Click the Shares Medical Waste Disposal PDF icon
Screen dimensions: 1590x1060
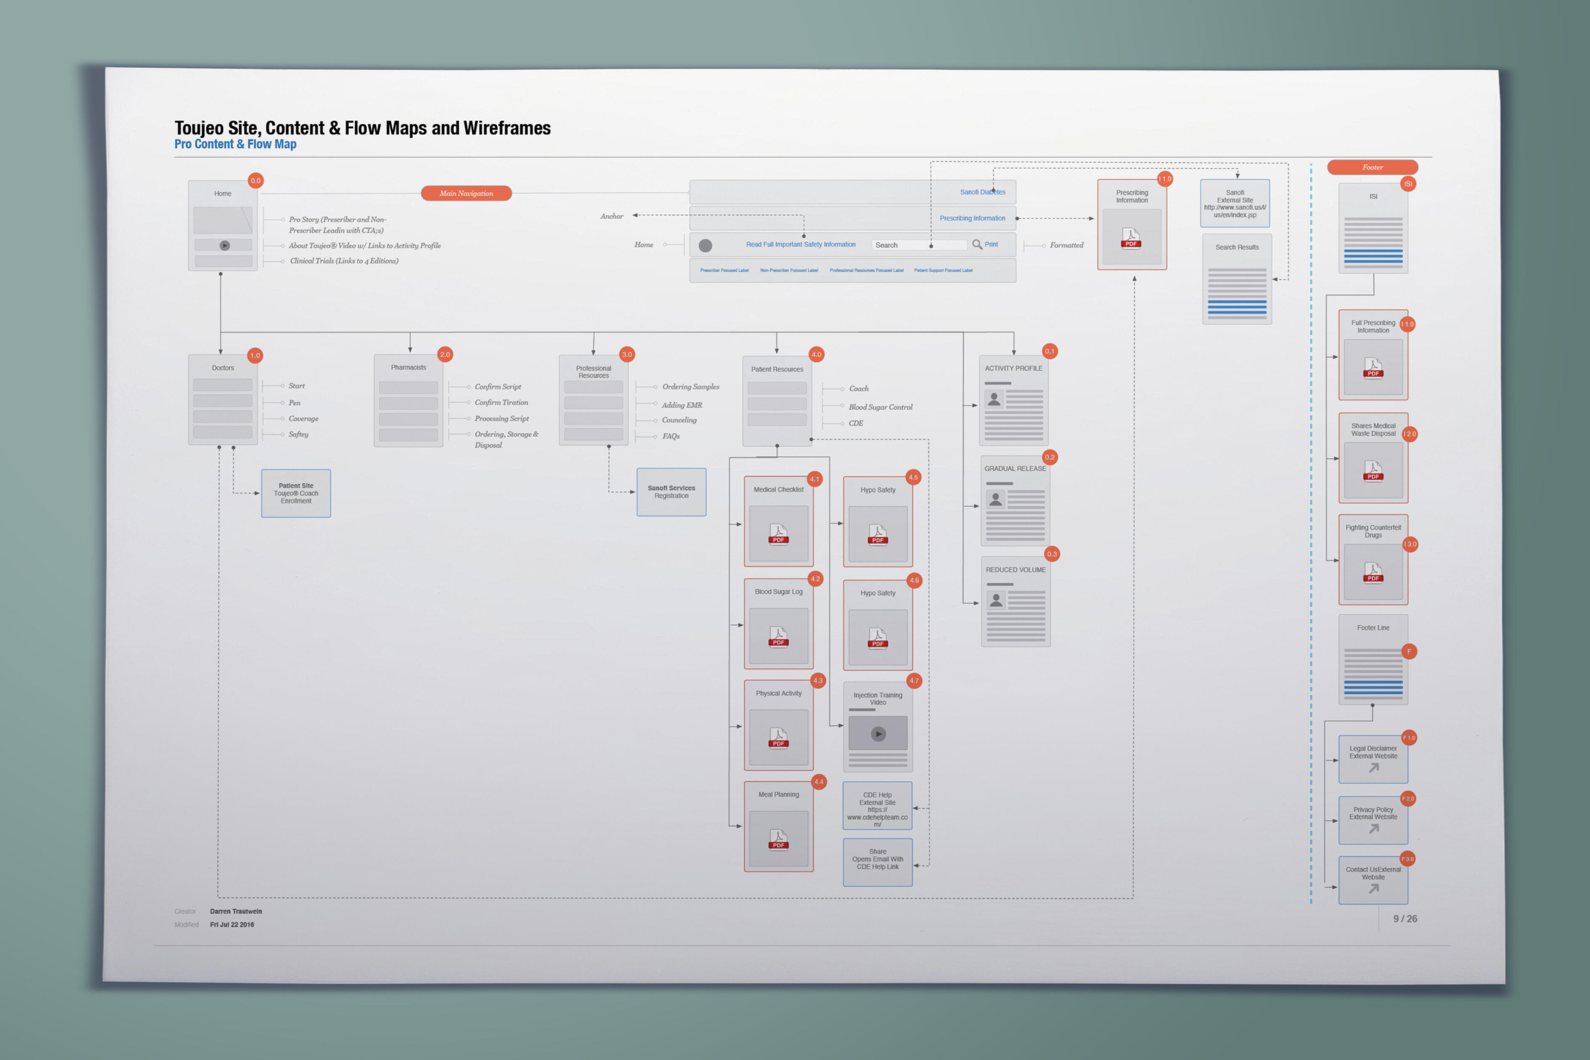(1373, 470)
